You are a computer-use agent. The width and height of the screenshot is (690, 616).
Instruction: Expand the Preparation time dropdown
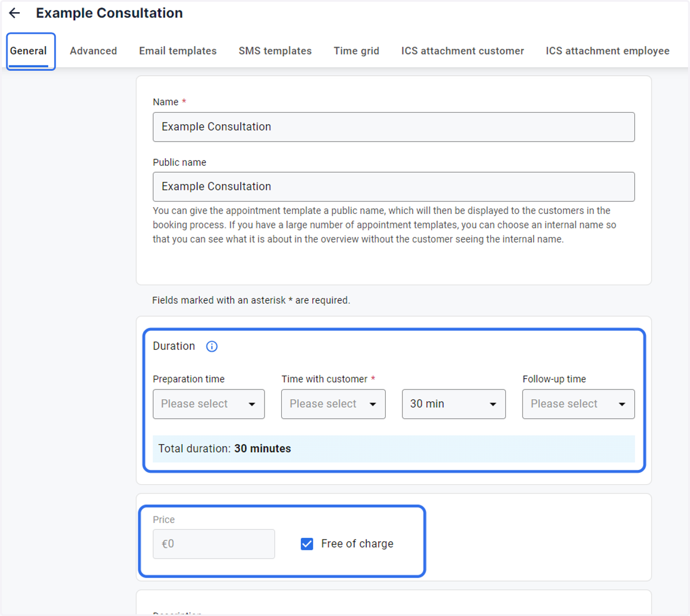tap(209, 404)
